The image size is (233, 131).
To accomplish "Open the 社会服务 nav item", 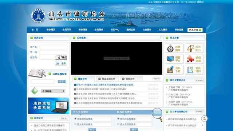I will pyautogui.click(x=147, y=30).
